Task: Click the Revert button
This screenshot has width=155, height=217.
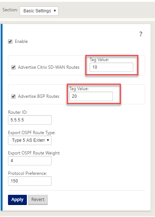Action: coord(38,200)
